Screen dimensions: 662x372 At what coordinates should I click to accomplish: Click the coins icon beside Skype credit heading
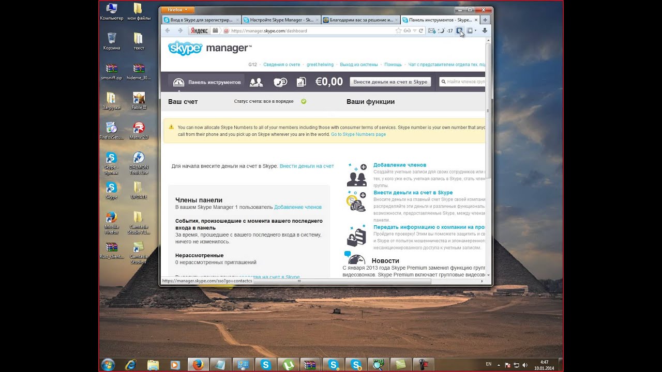pyautogui.click(x=356, y=202)
